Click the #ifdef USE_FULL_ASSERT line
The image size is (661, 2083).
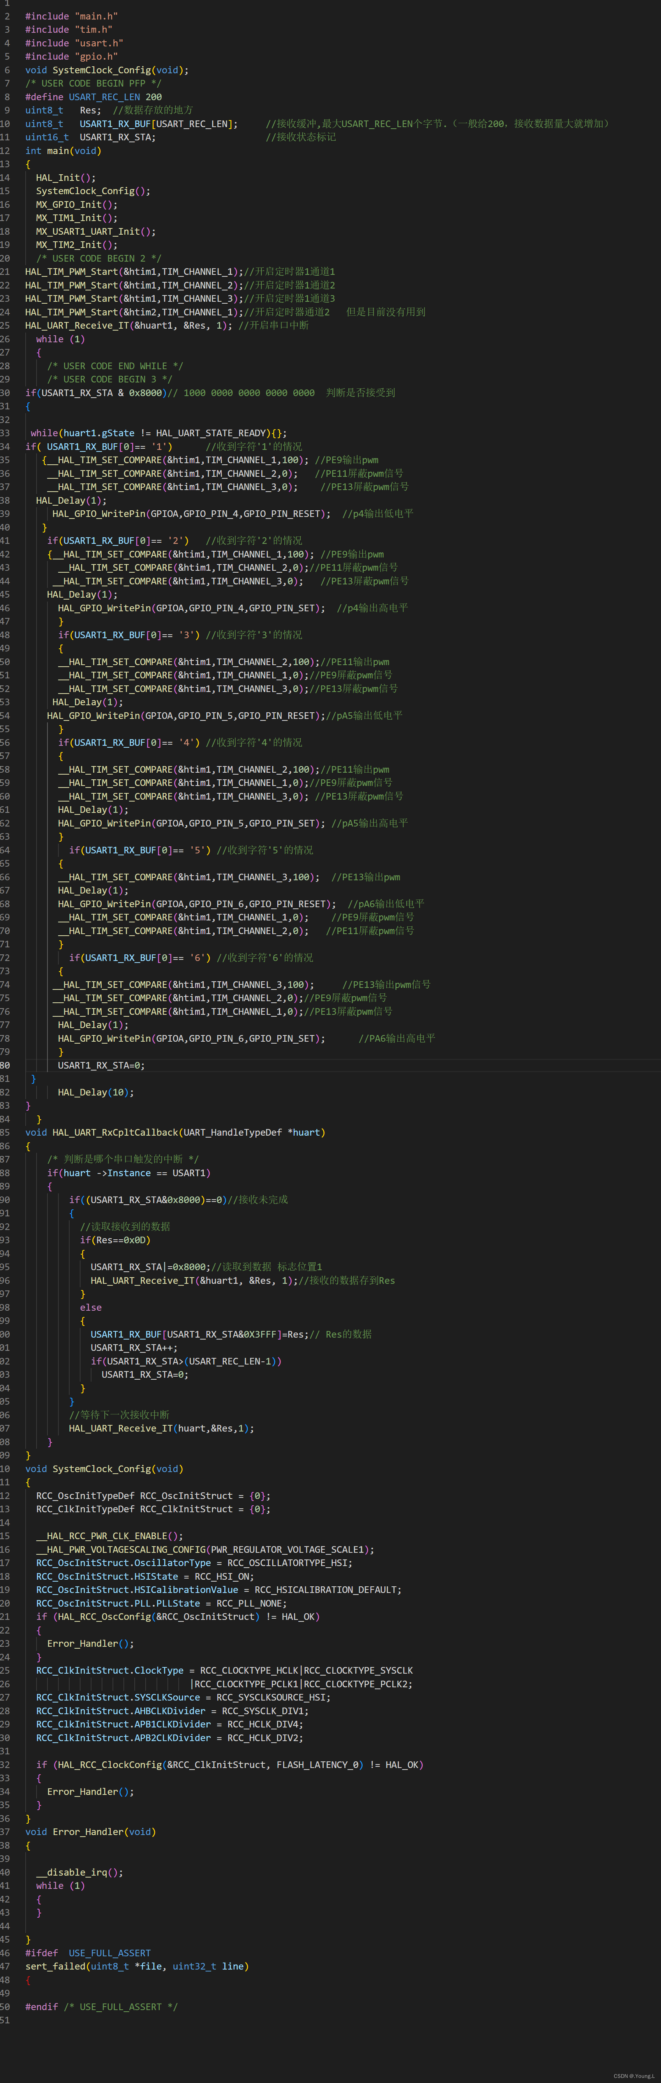pos(88,1954)
